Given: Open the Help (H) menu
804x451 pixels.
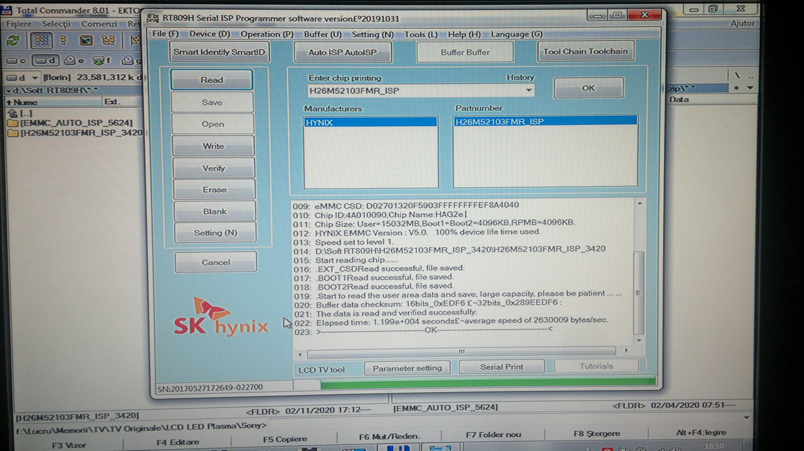Looking at the screenshot, I should pyautogui.click(x=464, y=34).
